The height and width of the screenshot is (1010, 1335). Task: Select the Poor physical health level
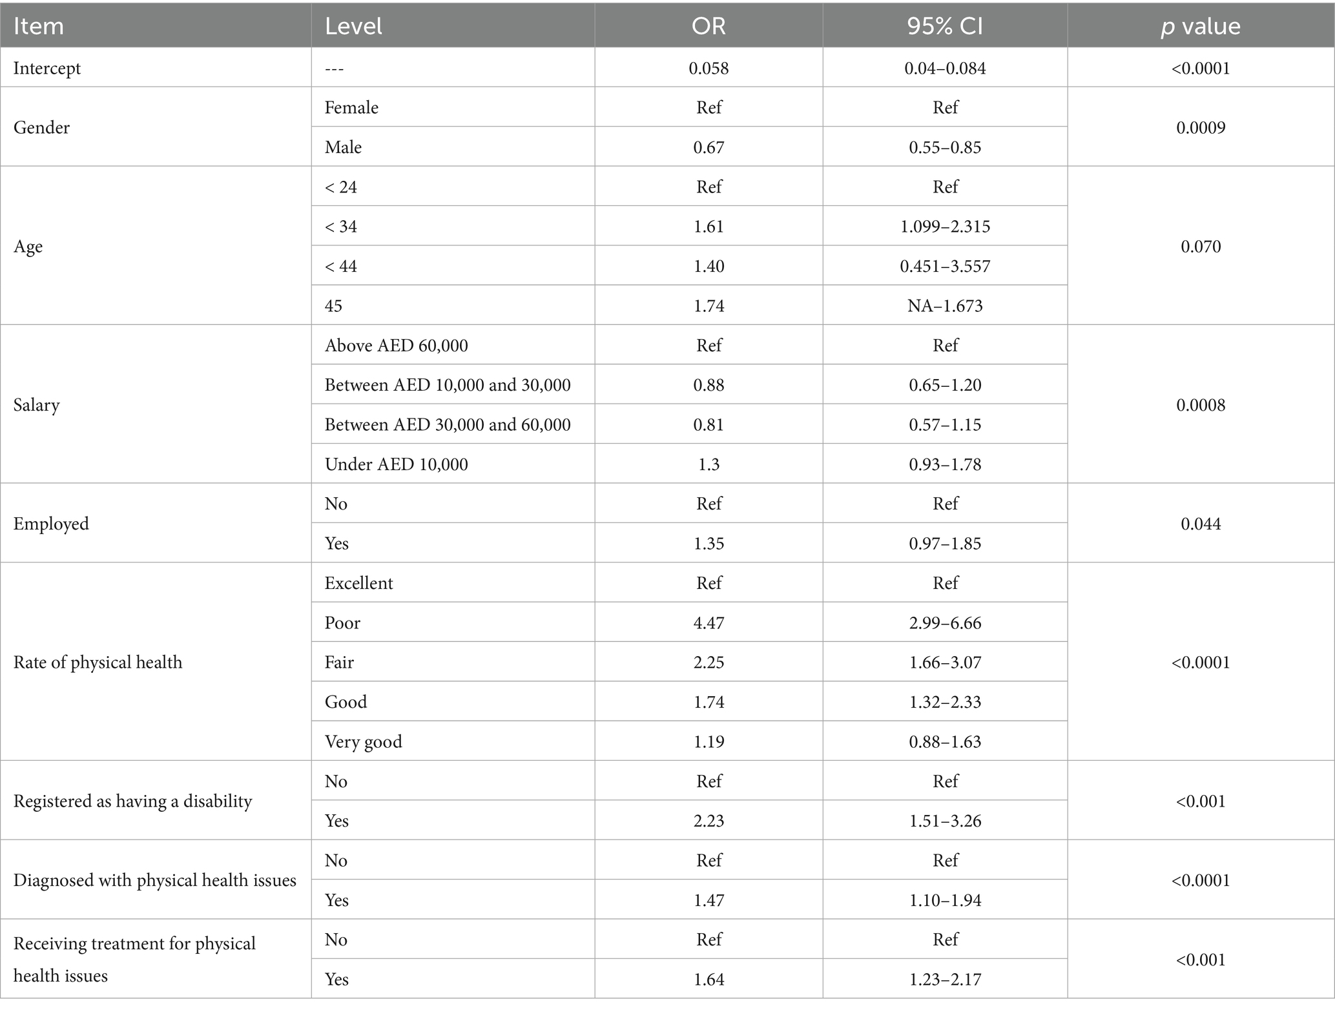[x=342, y=623]
